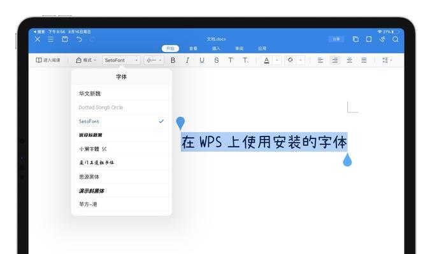
Task: Select the 庞门正道粗书体 font
Action: [x=122, y=163]
